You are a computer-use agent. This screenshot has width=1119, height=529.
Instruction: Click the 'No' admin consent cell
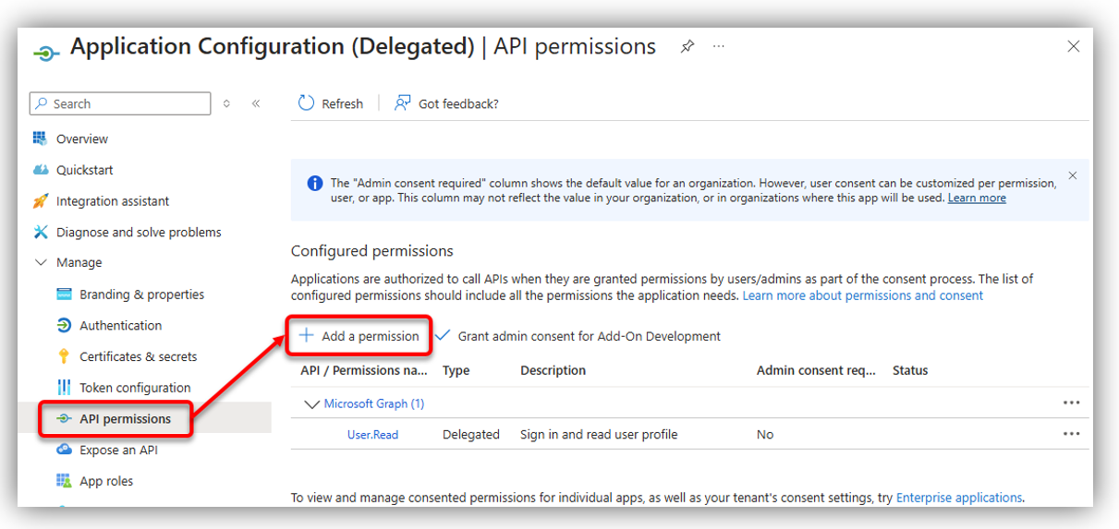(x=765, y=435)
